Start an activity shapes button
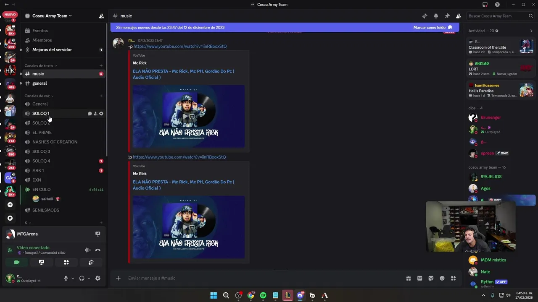 click(x=66, y=262)
